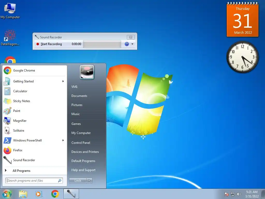Click the Search programs and files box
265x199 pixels.
click(x=34, y=181)
